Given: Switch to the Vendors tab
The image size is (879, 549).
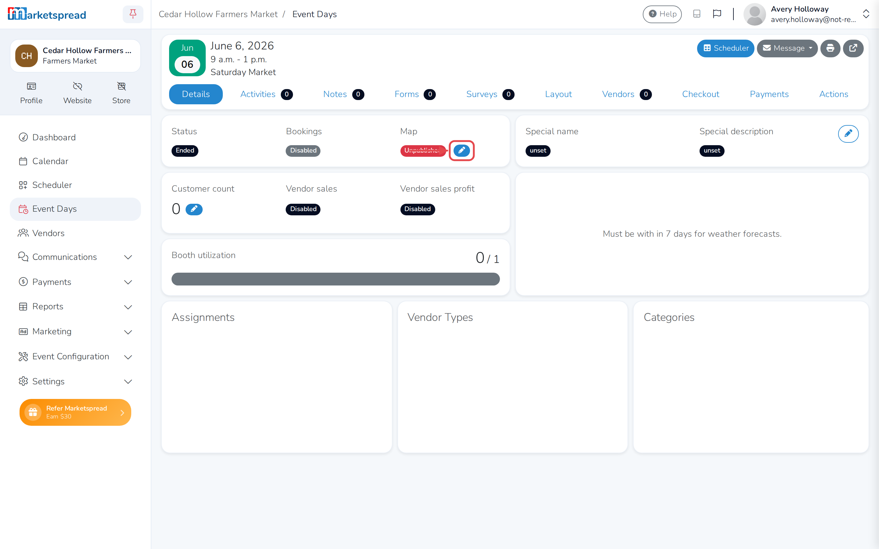Looking at the screenshot, I should tap(627, 95).
